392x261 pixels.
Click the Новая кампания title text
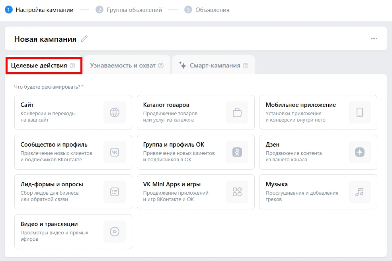pos(45,39)
